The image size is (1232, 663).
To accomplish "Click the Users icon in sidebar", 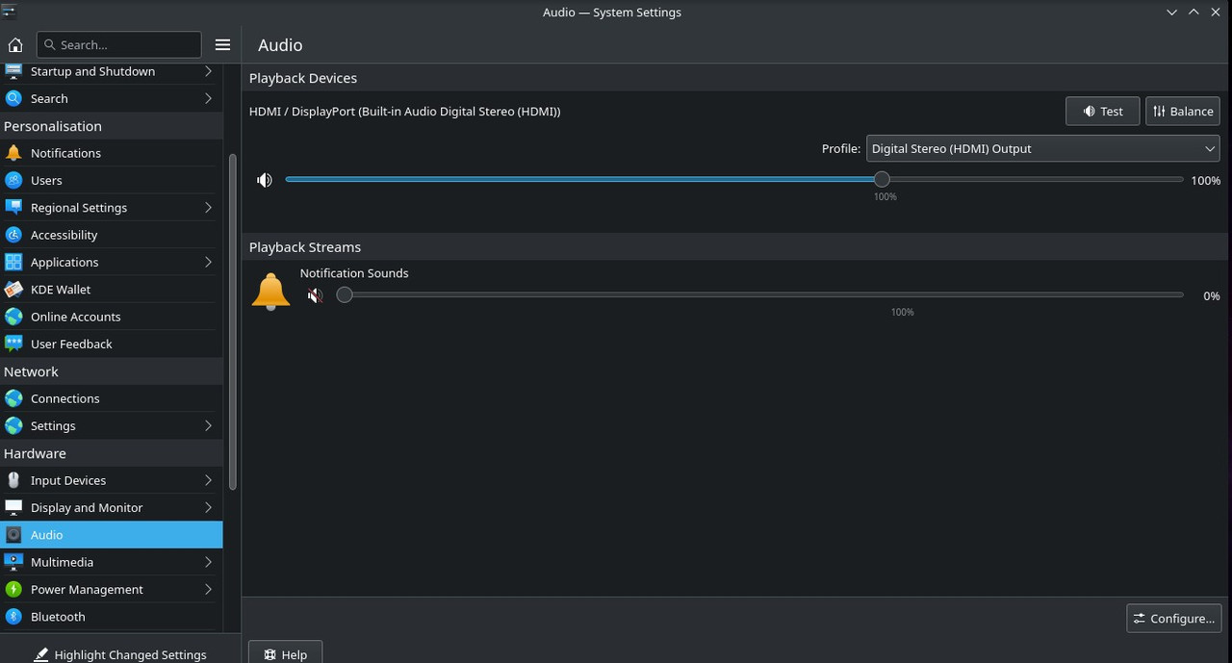I will pyautogui.click(x=13, y=180).
